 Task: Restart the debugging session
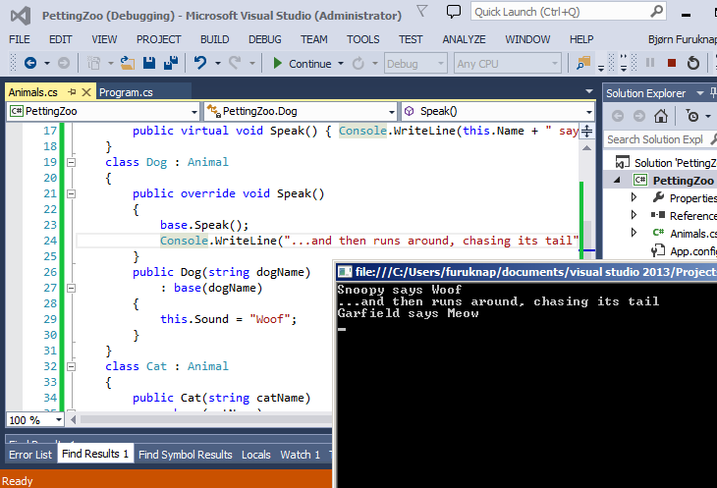(x=693, y=63)
